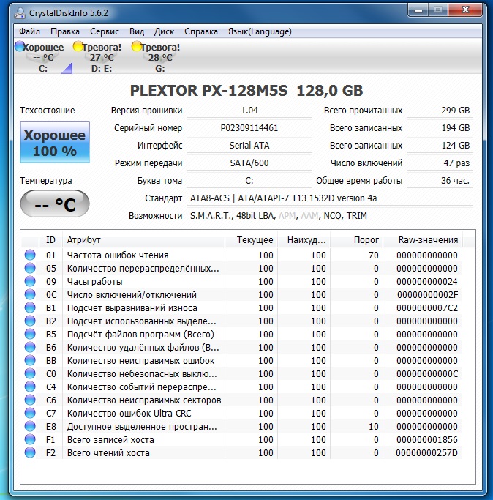The image size is (493, 500).
Task: Click the temperature -- °C button
Action: pos(55,204)
